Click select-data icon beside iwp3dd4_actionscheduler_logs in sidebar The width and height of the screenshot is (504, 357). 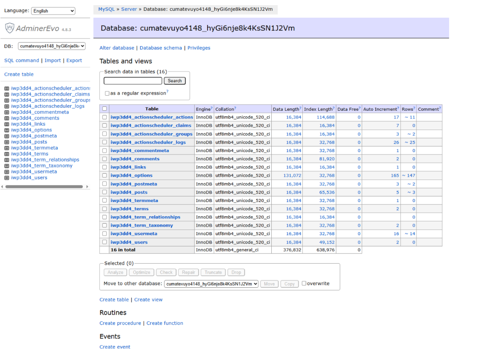[7, 106]
